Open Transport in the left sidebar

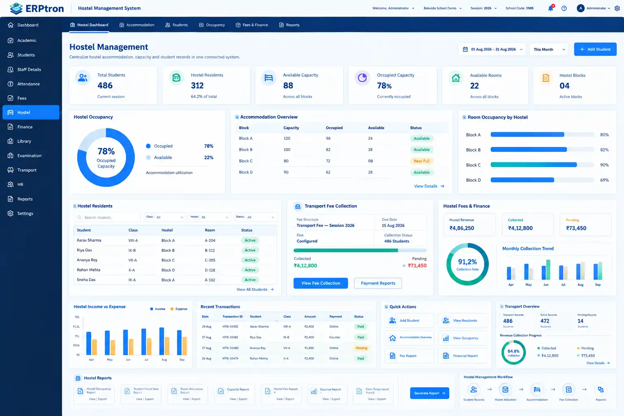coord(31,170)
